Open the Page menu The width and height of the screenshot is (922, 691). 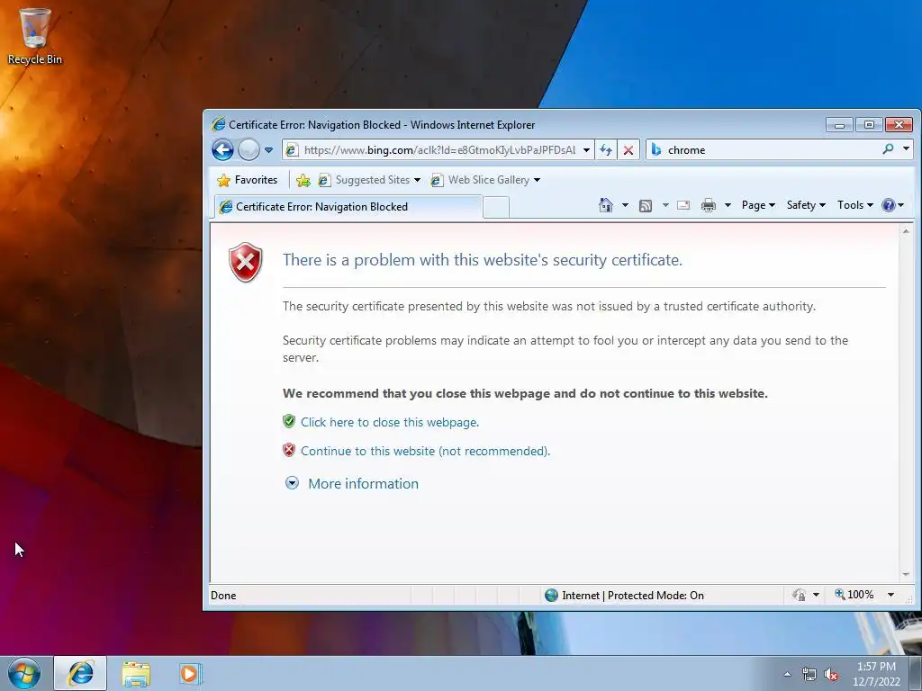click(x=758, y=205)
